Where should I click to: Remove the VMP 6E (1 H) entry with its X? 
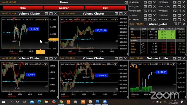(184, 11)
